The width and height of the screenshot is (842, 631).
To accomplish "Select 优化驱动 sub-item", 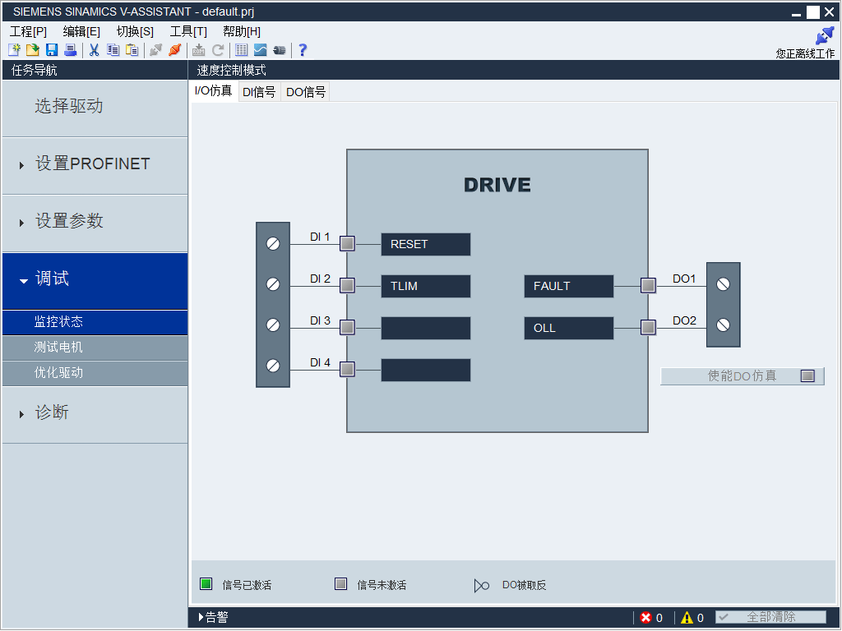I will (95, 373).
